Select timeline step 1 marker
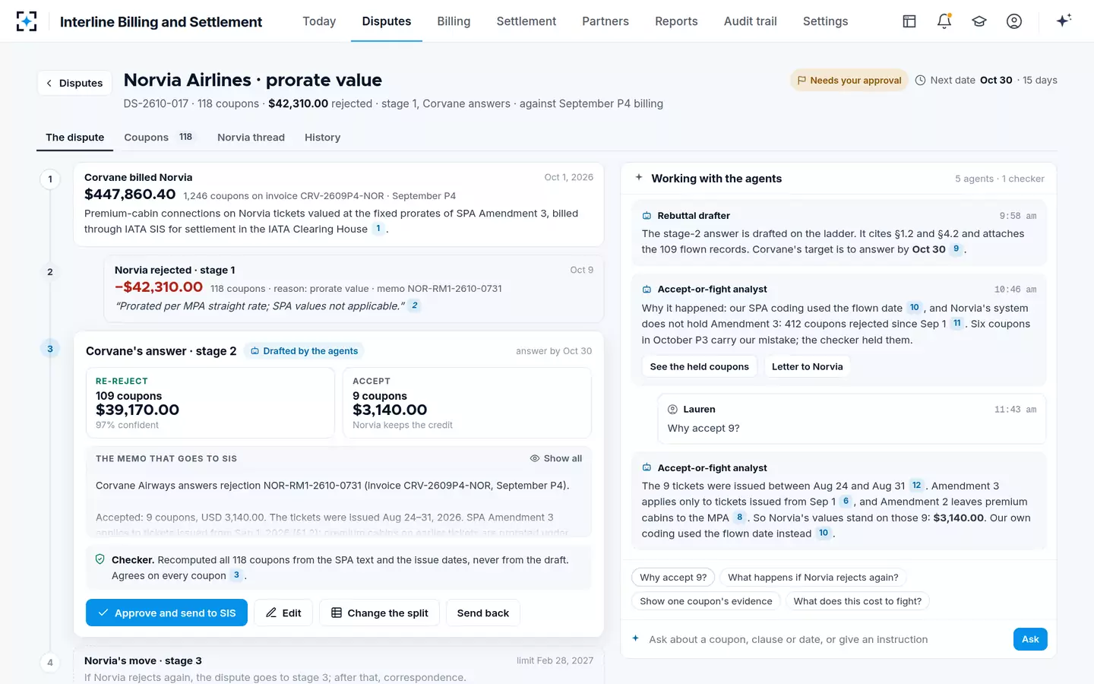Viewport: 1094px width, 684px height. pos(50,179)
